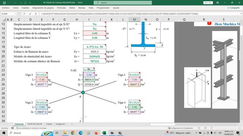Open the Archivo menu
This screenshot has height=136, width=243.
(x=5, y=8)
